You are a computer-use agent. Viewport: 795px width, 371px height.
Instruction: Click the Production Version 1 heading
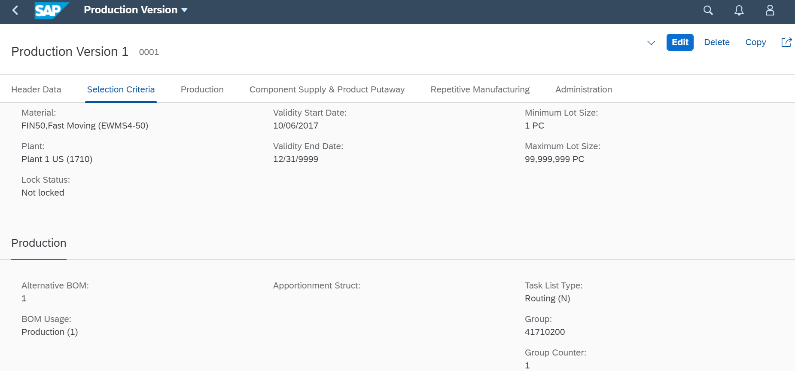(70, 52)
